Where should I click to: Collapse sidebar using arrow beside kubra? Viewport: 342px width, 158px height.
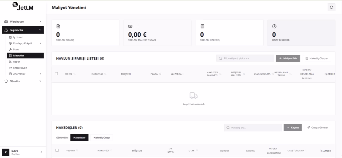(41, 152)
